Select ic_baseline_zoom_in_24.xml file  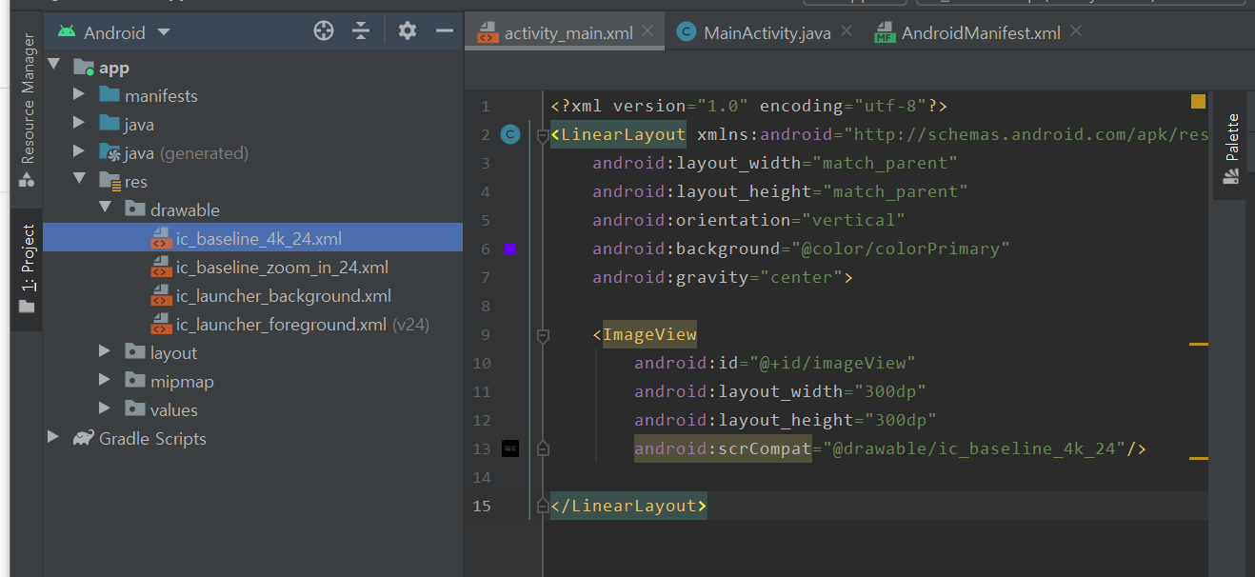click(x=282, y=268)
